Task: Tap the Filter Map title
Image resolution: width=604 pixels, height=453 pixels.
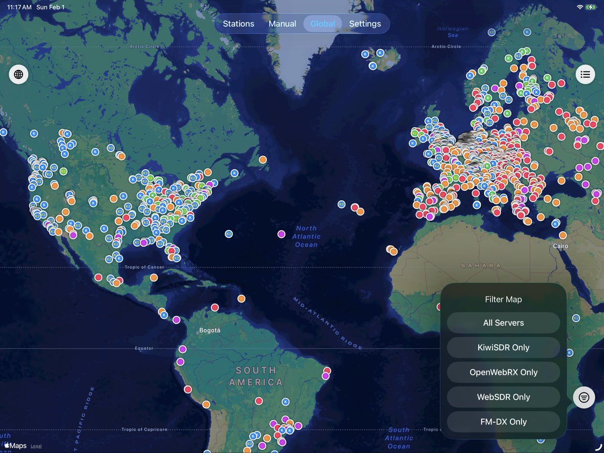Action: [x=503, y=299]
